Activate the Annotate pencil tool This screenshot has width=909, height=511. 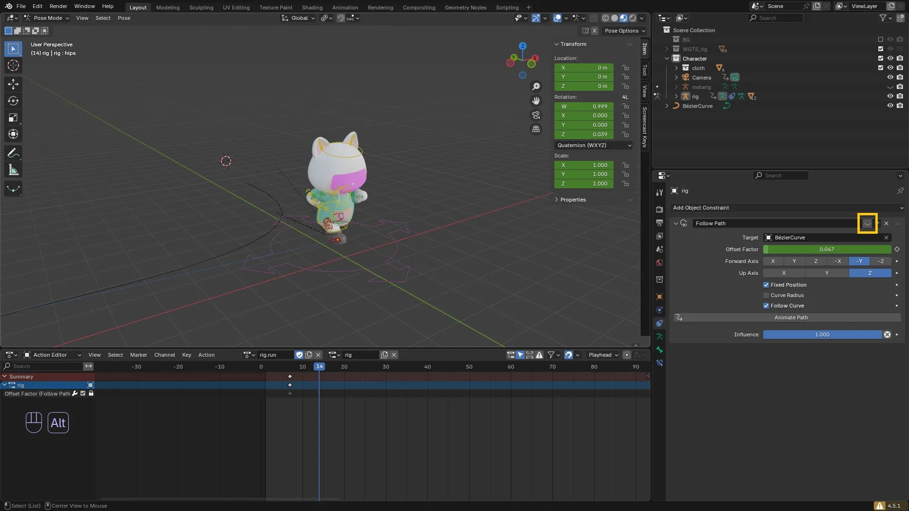pos(13,153)
